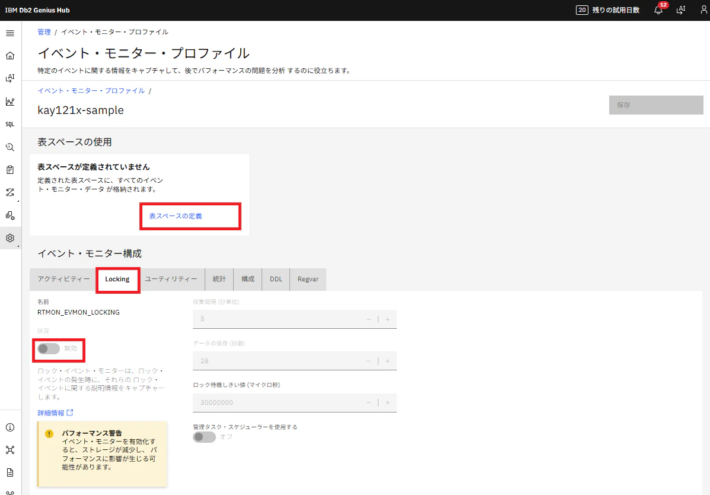Open the monitoring chart icon in sidebar
The width and height of the screenshot is (710, 495).
coord(10,101)
